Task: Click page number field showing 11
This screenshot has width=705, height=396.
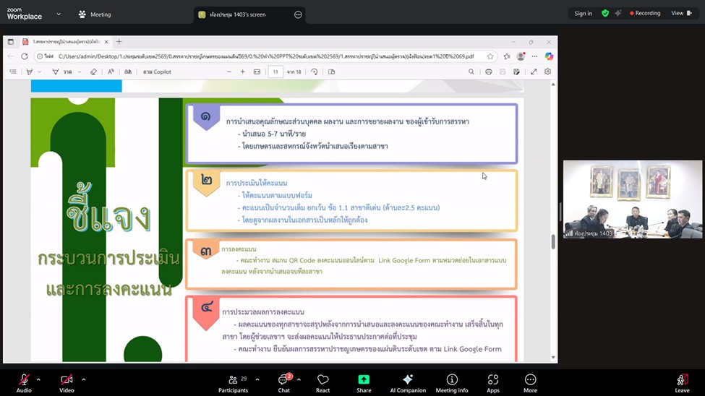Action: (x=275, y=72)
